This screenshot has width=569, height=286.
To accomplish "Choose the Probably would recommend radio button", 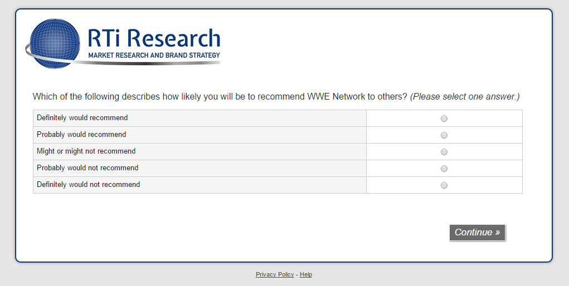I will click(444, 135).
